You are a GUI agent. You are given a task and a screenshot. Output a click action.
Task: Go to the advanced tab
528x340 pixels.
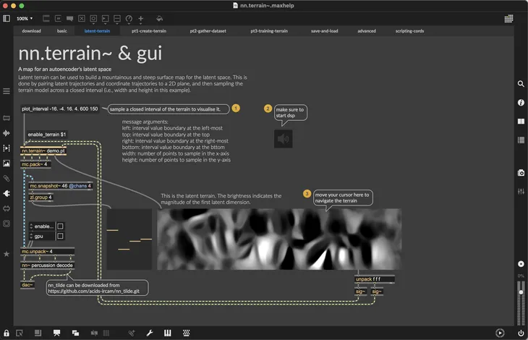pyautogui.click(x=367, y=31)
